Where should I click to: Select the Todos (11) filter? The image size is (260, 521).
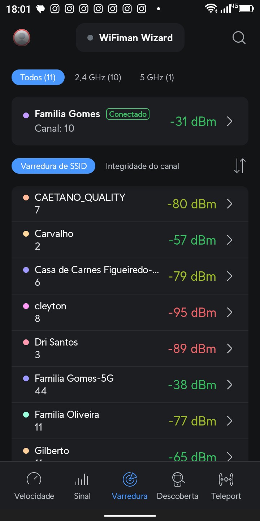38,77
